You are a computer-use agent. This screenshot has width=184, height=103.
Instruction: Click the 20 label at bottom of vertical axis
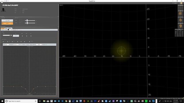click(149, 95)
